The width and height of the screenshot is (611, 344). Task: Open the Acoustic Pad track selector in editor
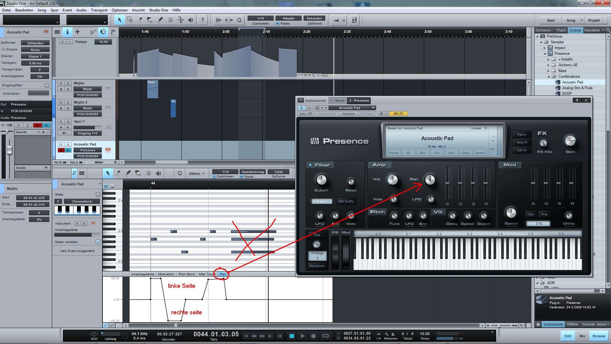pos(77,184)
